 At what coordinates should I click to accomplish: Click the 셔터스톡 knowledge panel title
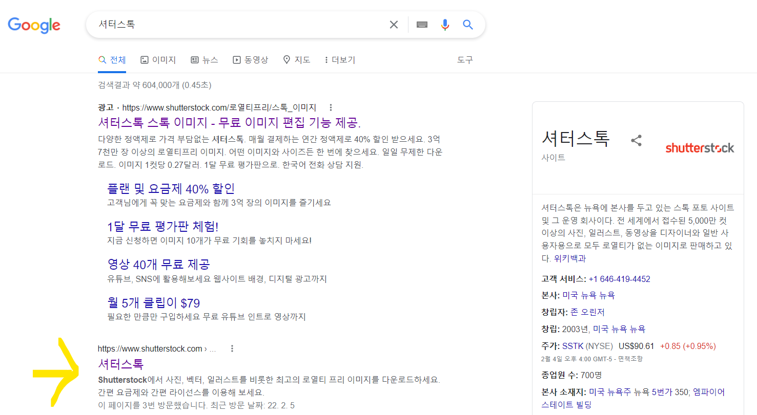coord(576,139)
